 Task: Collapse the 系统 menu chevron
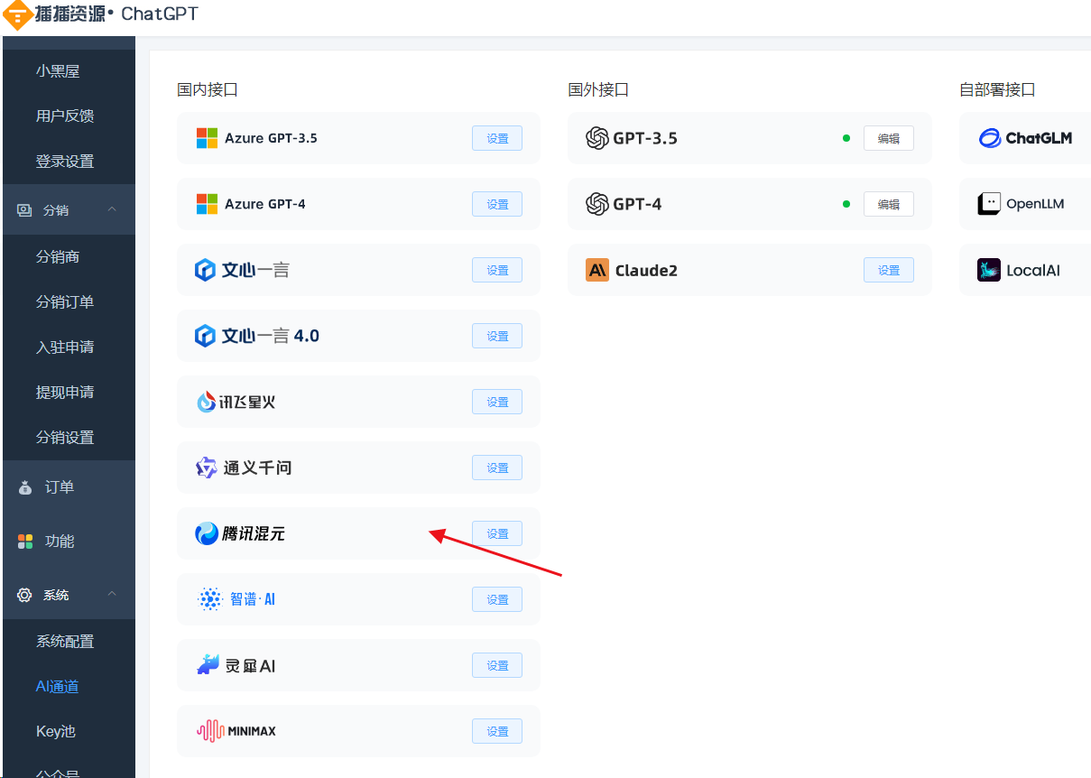coord(112,594)
